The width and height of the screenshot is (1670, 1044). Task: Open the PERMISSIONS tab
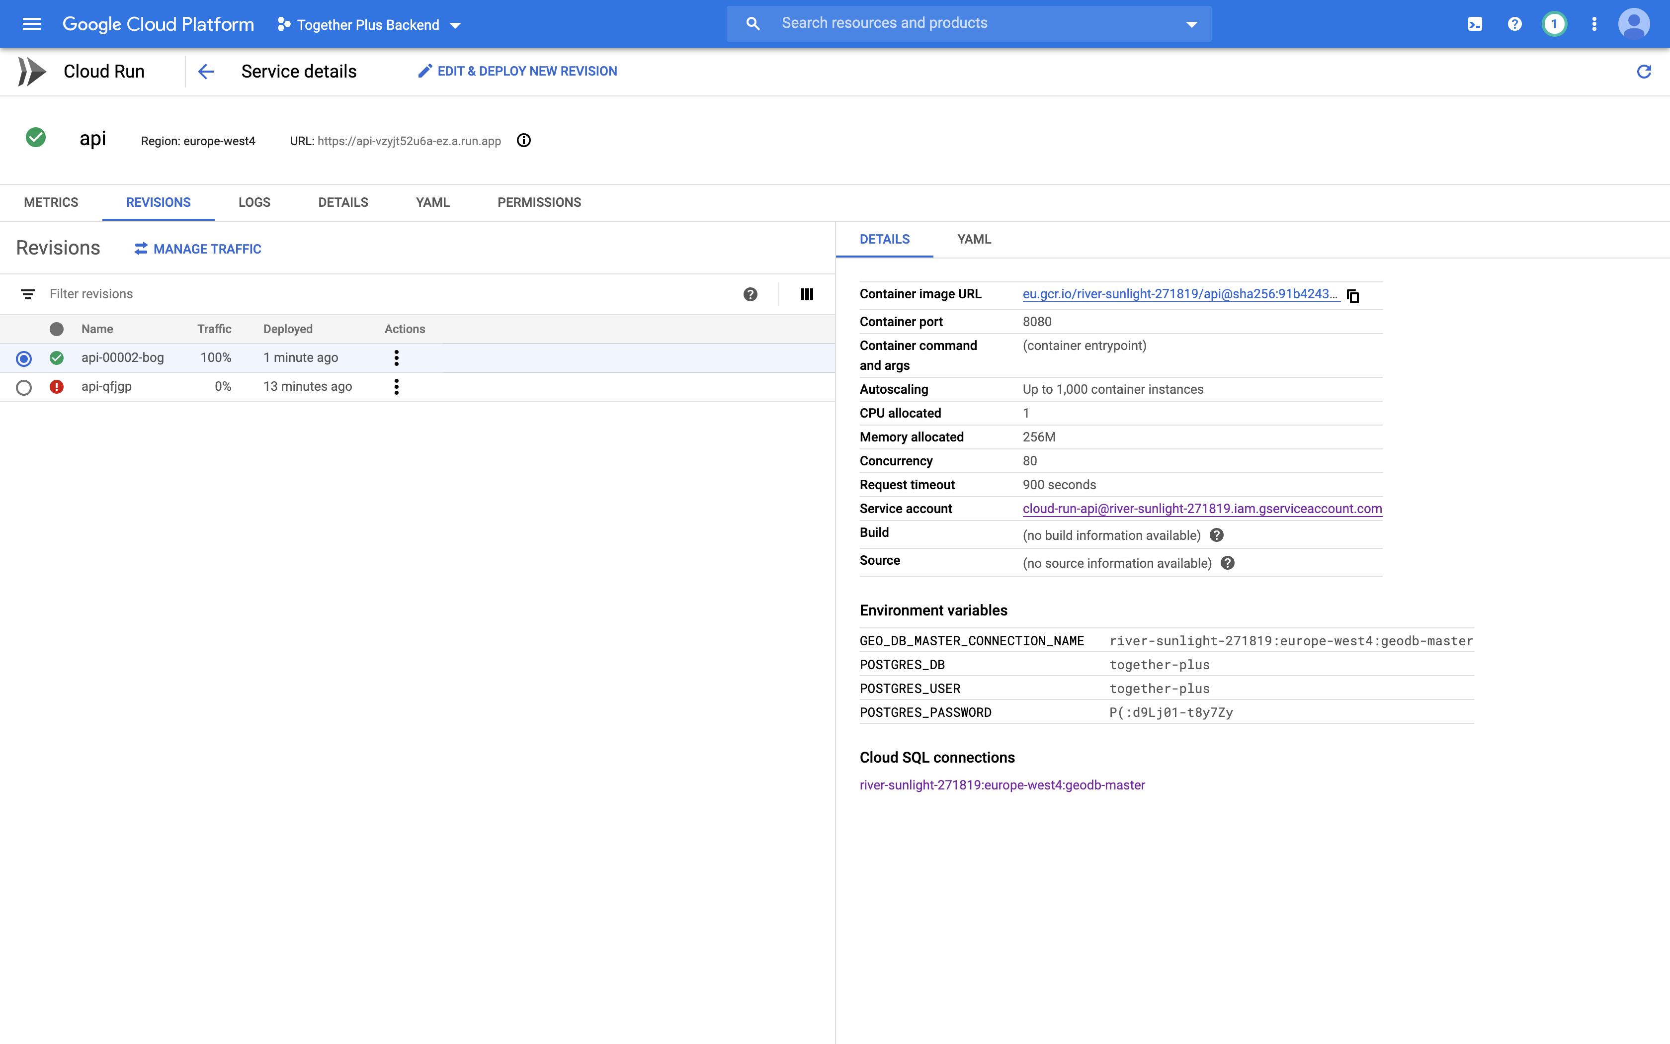[539, 202]
